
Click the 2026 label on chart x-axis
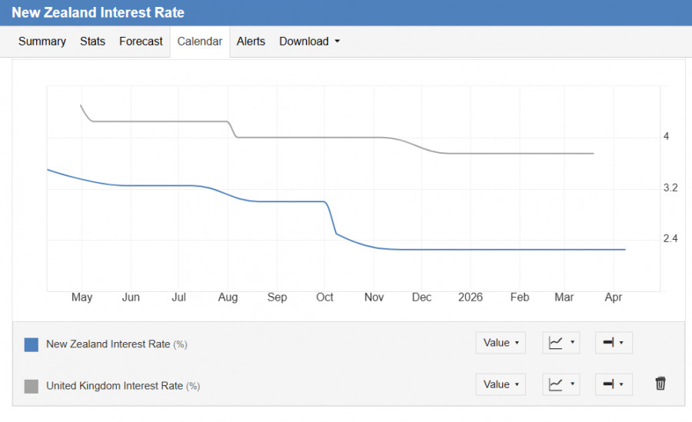click(x=470, y=297)
